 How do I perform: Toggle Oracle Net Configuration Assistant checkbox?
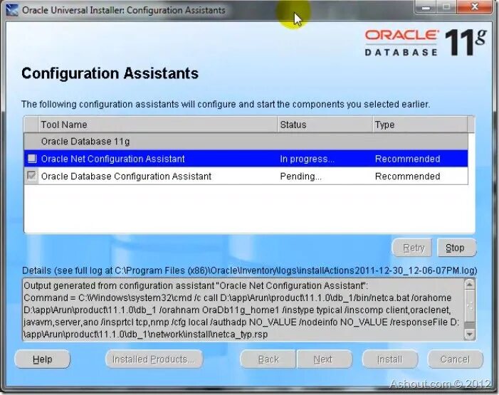coord(32,159)
